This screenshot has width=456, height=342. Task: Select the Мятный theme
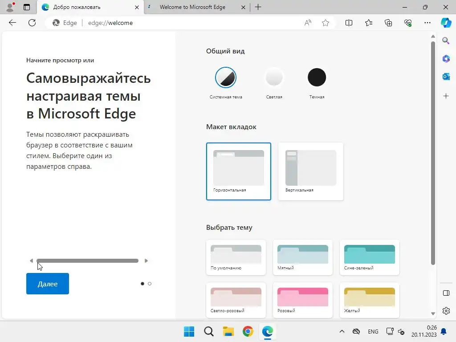[302, 257]
